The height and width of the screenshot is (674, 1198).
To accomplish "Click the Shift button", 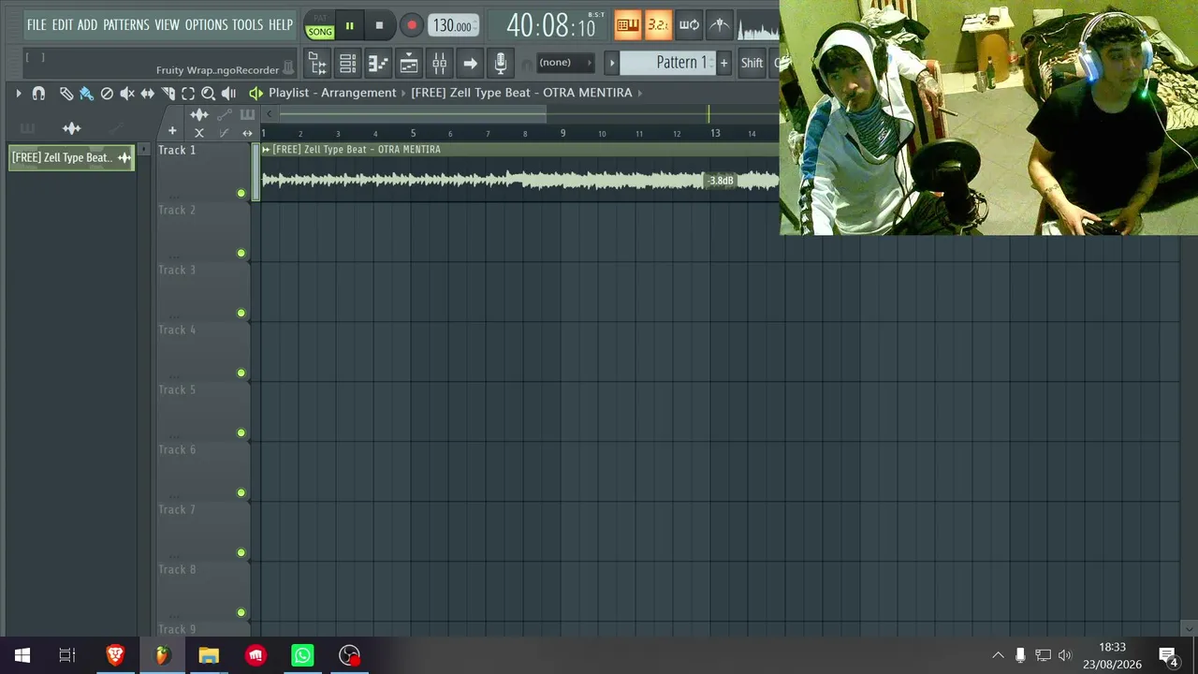I will pos(752,63).
